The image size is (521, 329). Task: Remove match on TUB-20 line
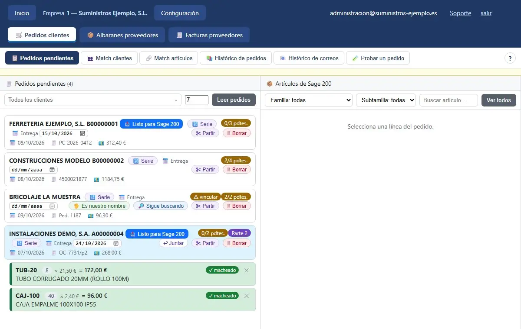click(247, 270)
